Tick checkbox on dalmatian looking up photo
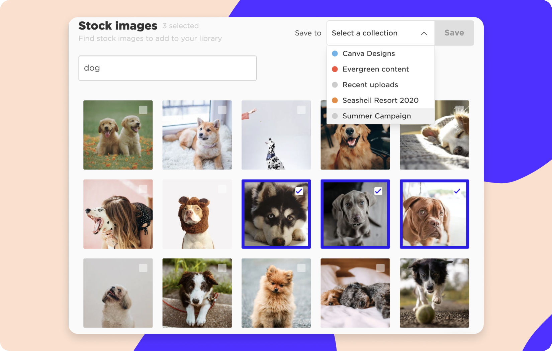 coord(301,110)
